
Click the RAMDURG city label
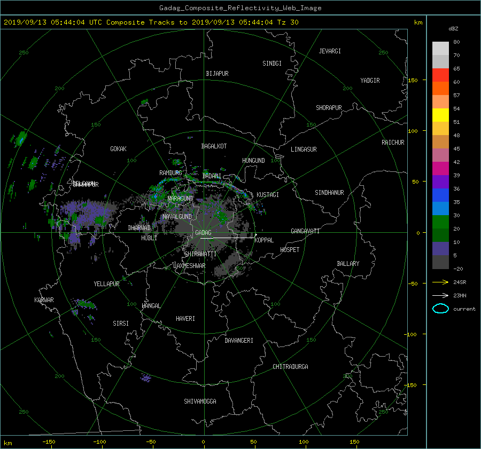[170, 173]
